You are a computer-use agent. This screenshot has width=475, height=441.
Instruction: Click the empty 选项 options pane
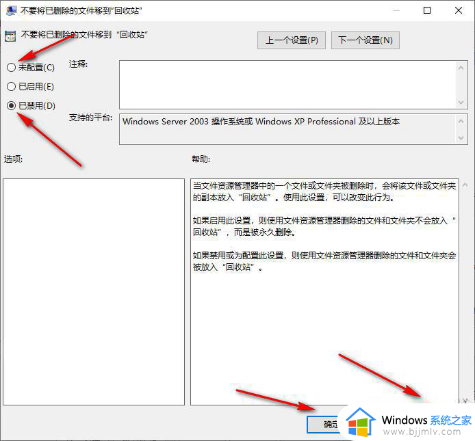[94, 292]
